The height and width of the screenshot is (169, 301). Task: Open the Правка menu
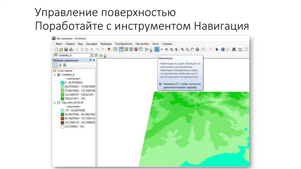[x=70, y=44]
